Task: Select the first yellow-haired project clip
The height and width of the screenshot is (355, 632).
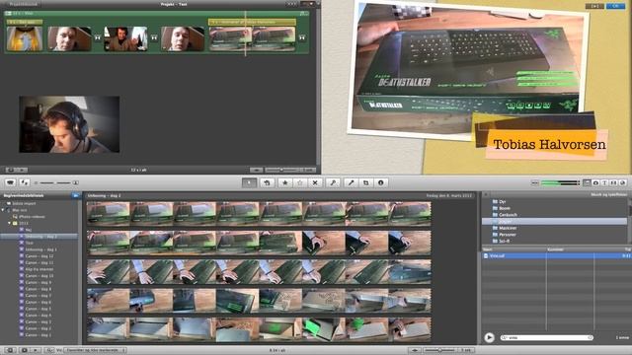Action: 24,38
